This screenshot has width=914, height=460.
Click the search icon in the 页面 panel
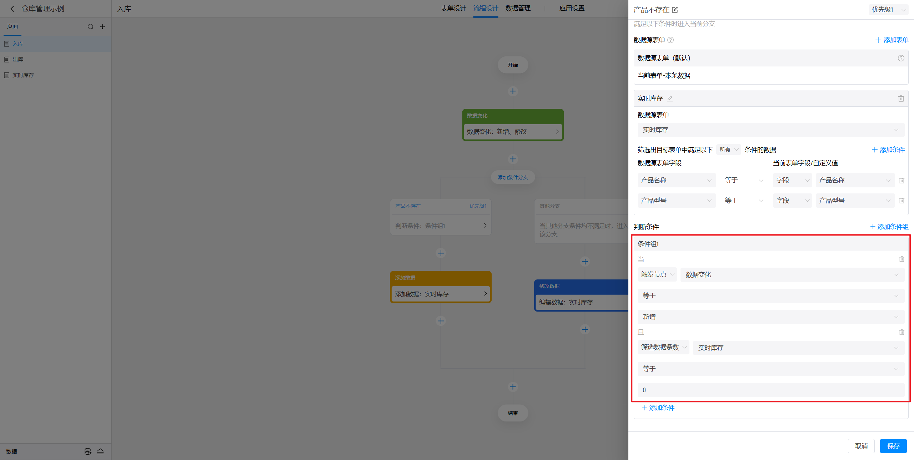(91, 27)
